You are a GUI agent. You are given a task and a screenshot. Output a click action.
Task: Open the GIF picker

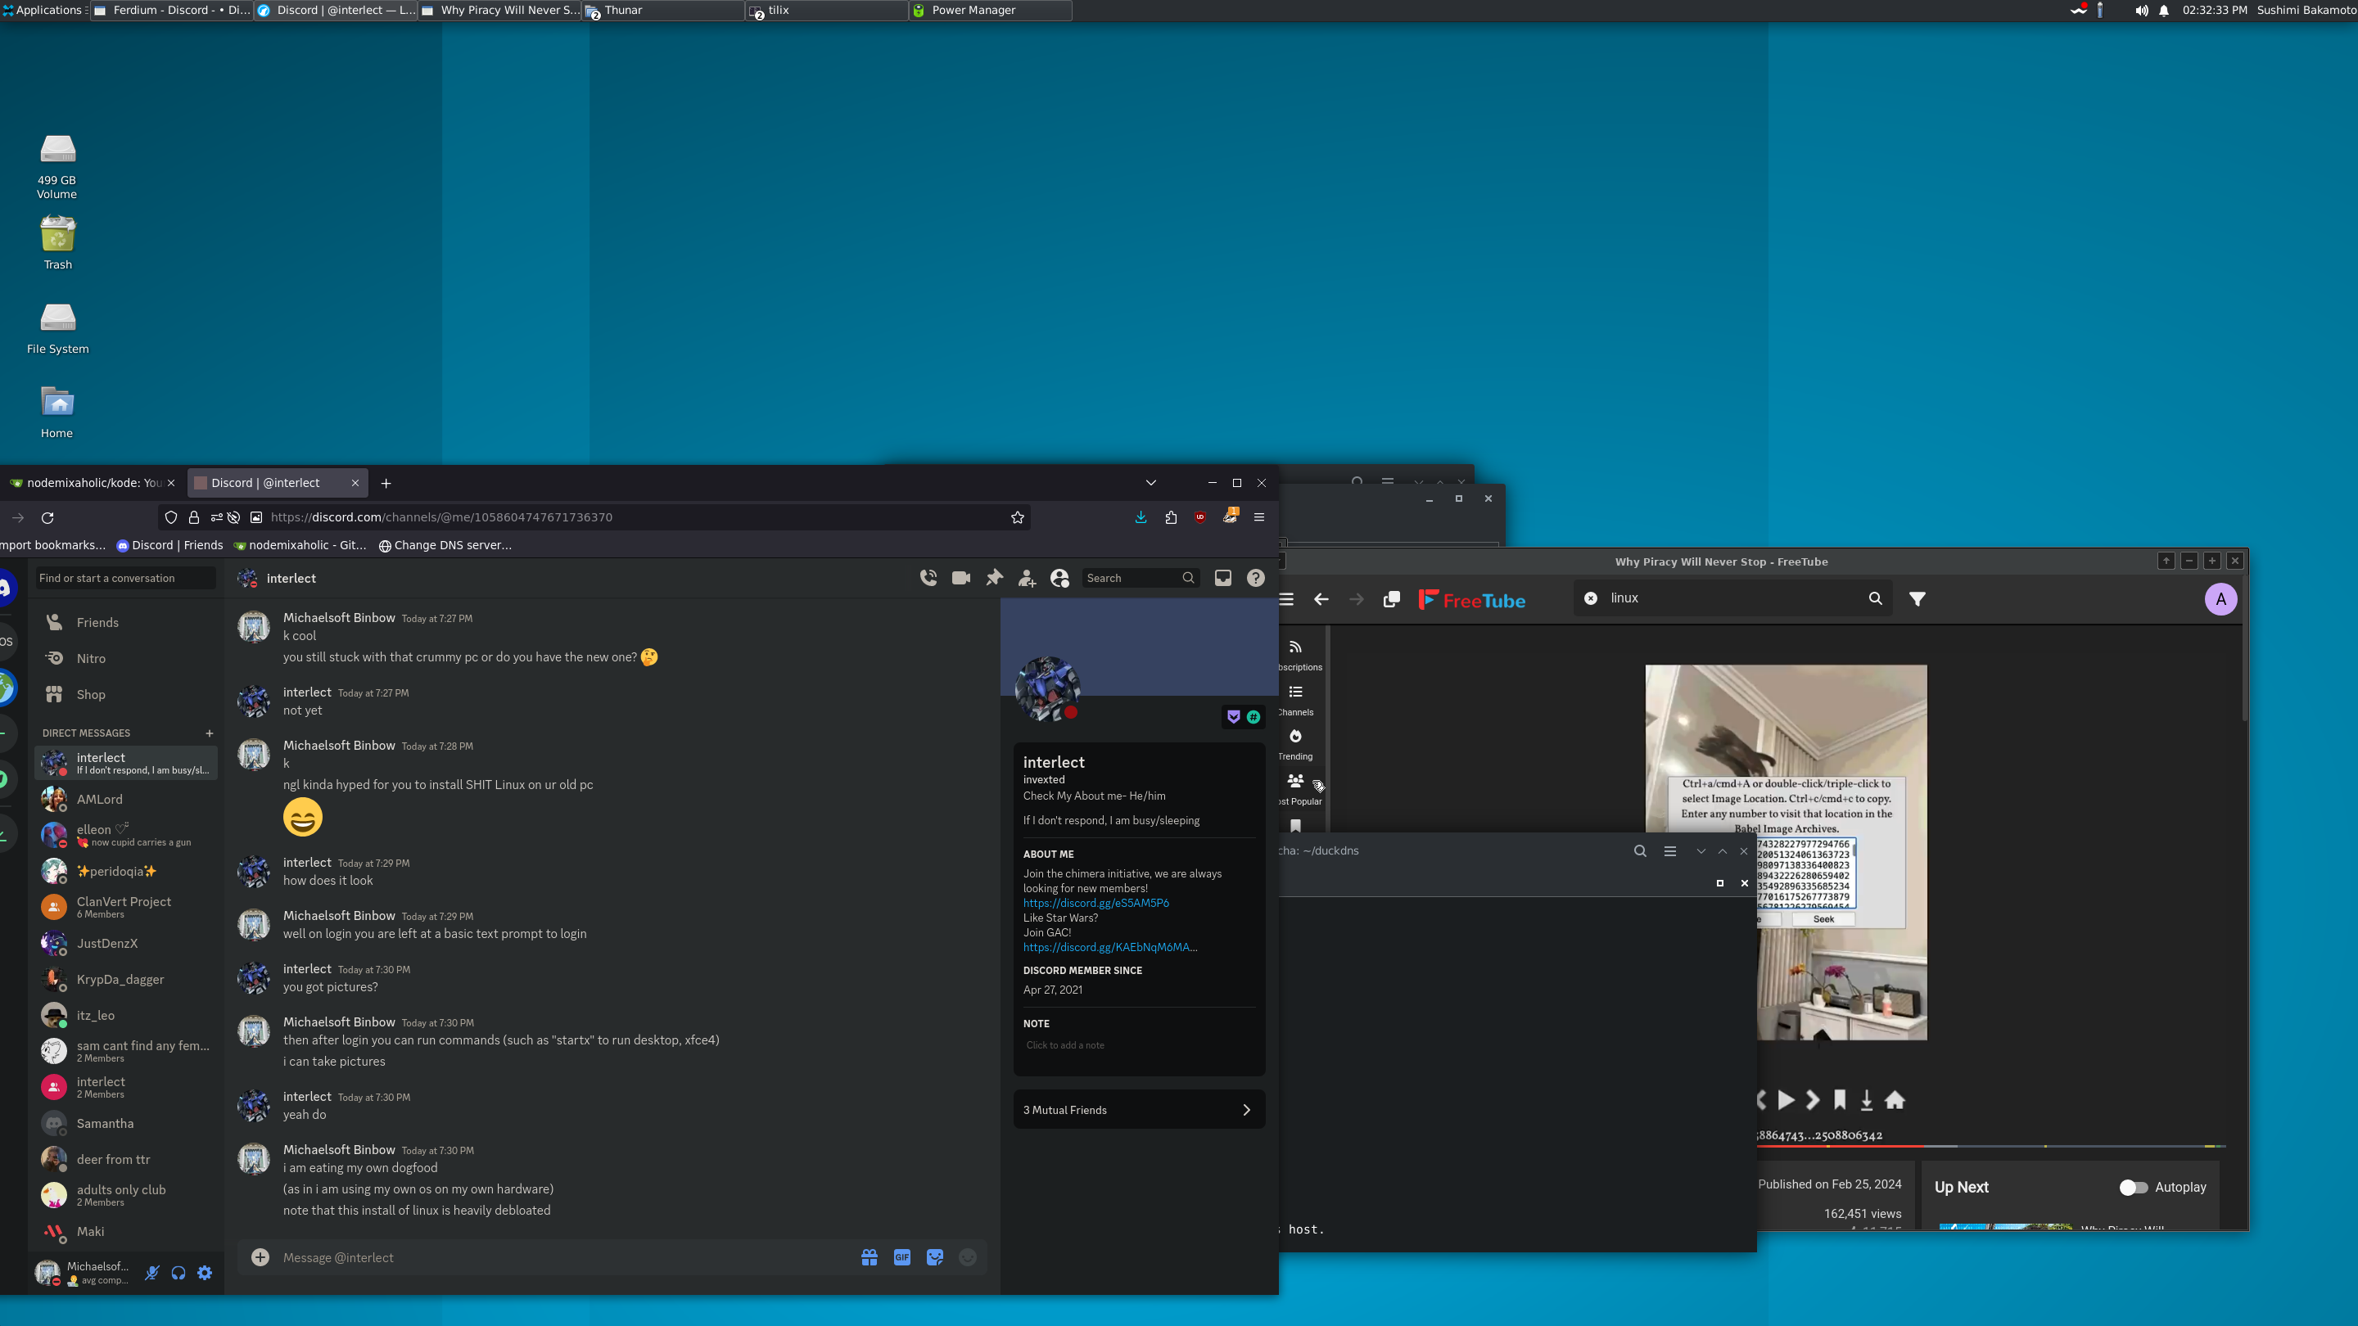[902, 1257]
